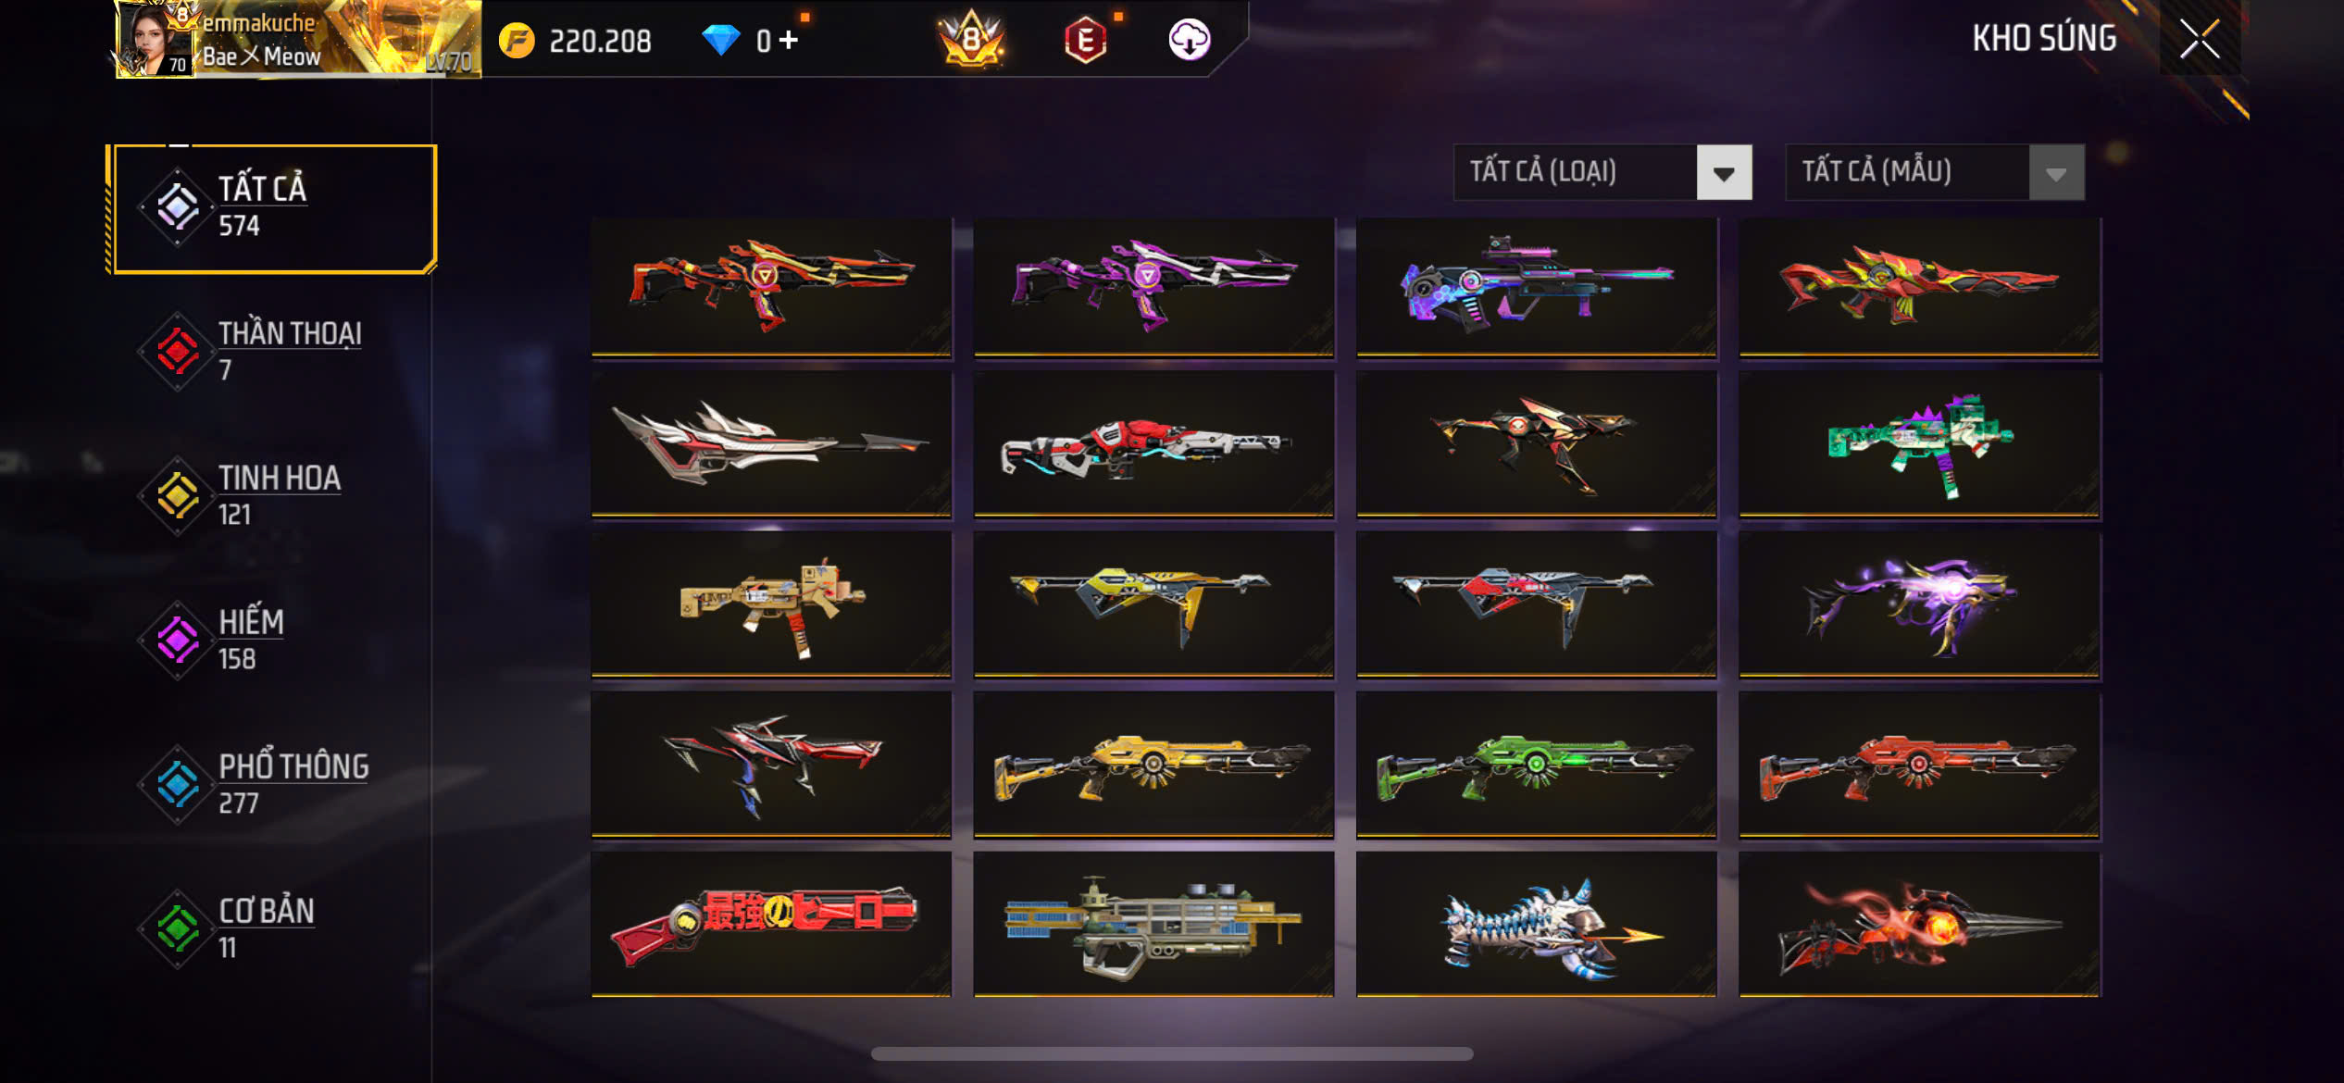Select the Tất Cả 574 category tab
The height and width of the screenshot is (1083, 2344).
(272, 208)
